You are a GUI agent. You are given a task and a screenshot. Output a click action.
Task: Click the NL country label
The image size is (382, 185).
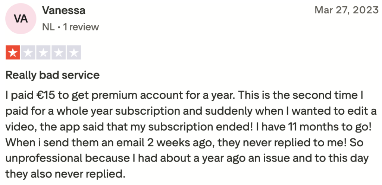coord(48,27)
